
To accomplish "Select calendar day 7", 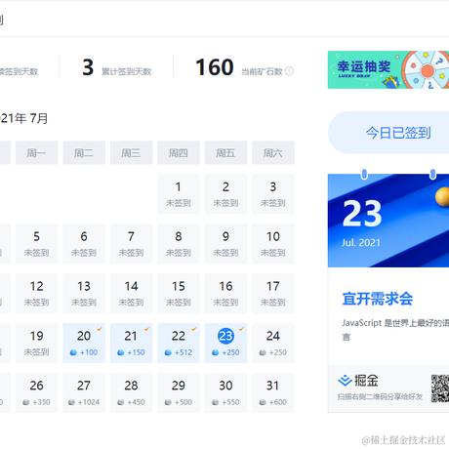I will [x=131, y=244].
